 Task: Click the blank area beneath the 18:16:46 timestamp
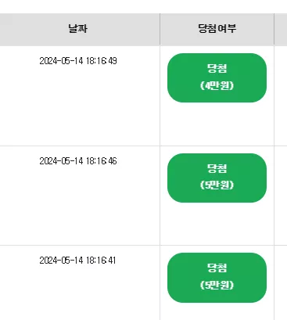pos(78,205)
